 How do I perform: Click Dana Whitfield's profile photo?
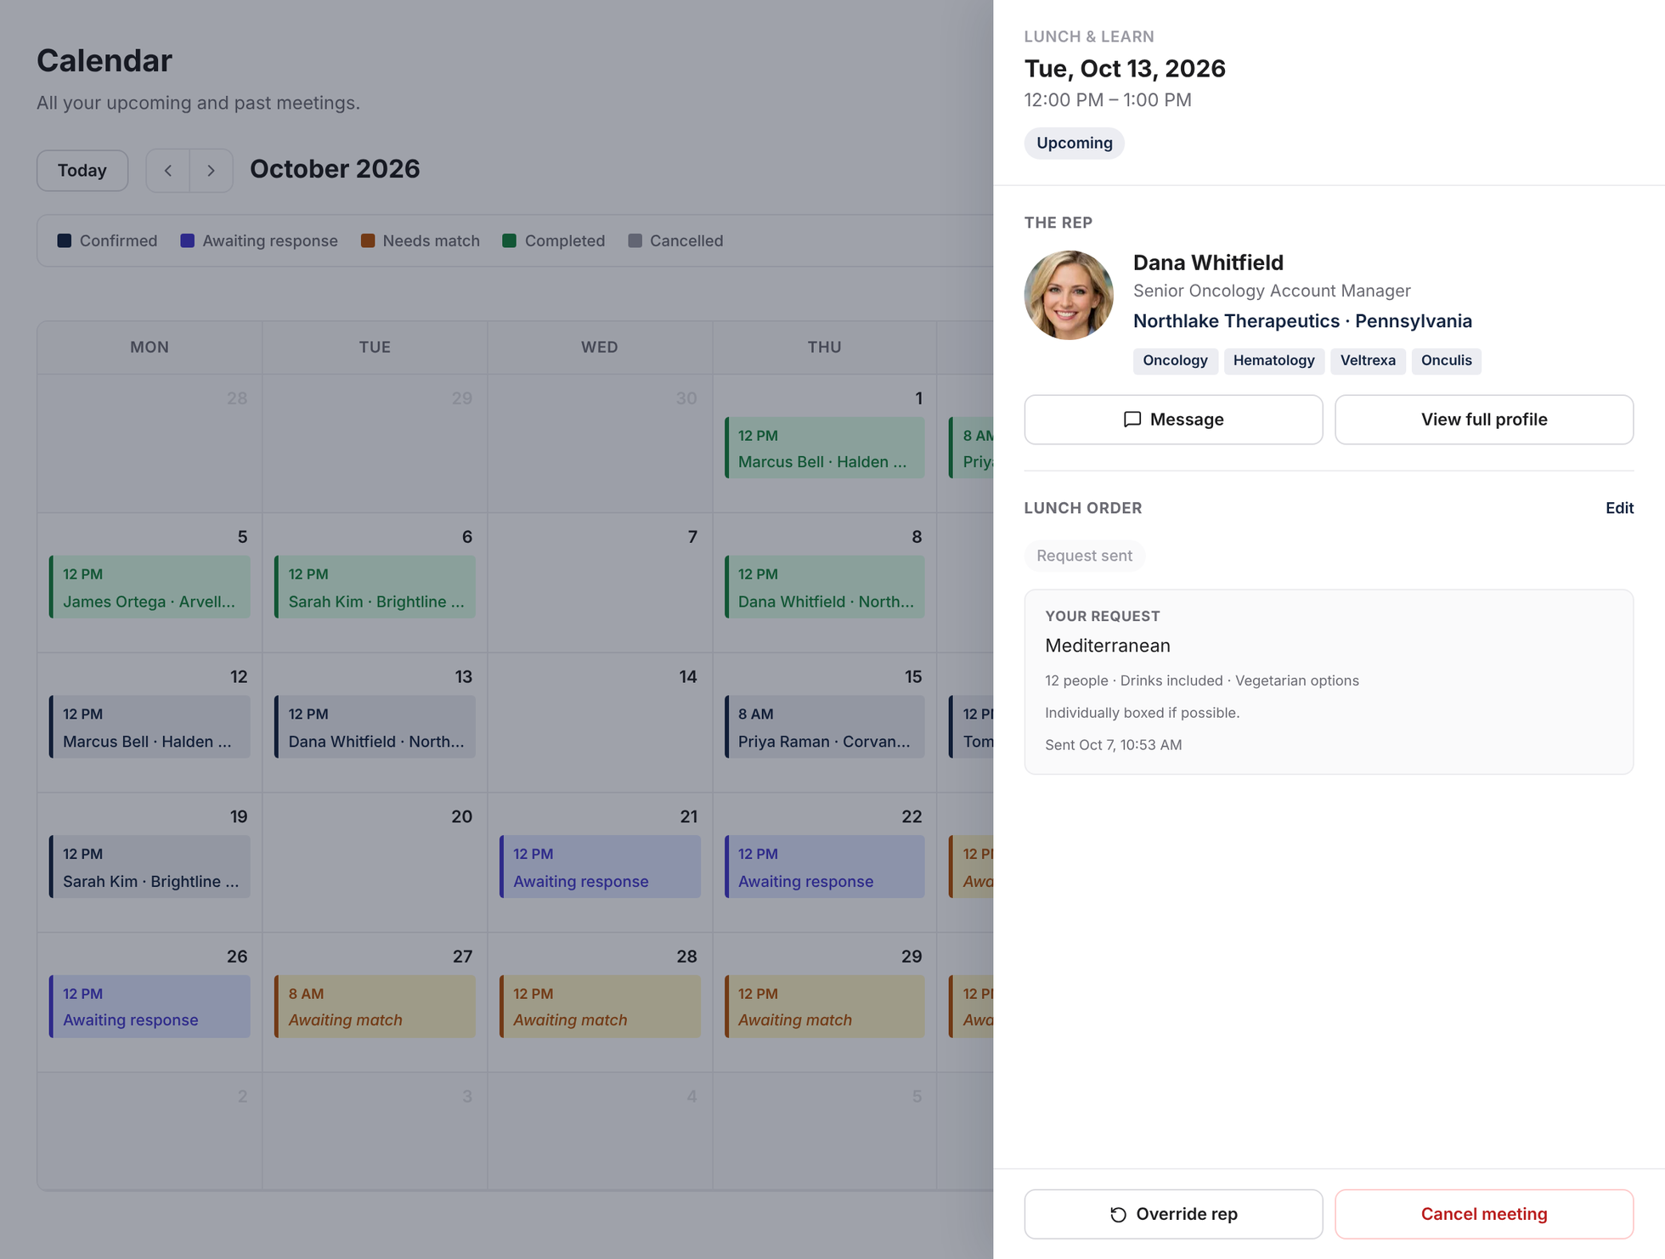coord(1069,295)
